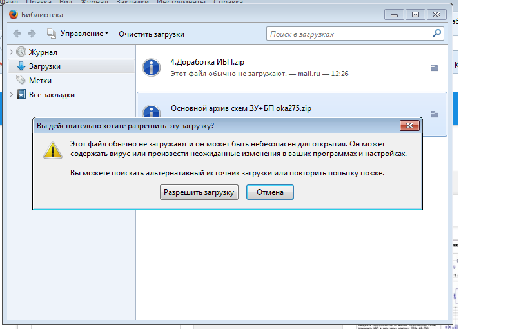Click the blue info icon for 4.Доработка ИБП.zip

(151, 67)
